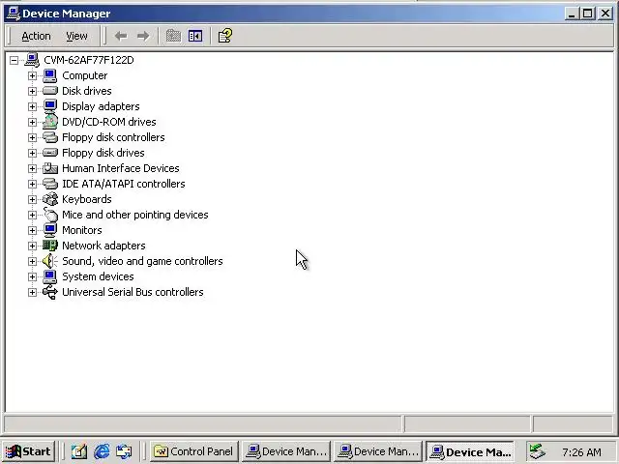Click the Human Interface Devices icon
Viewport: 619px width, 464px height.
point(50,168)
